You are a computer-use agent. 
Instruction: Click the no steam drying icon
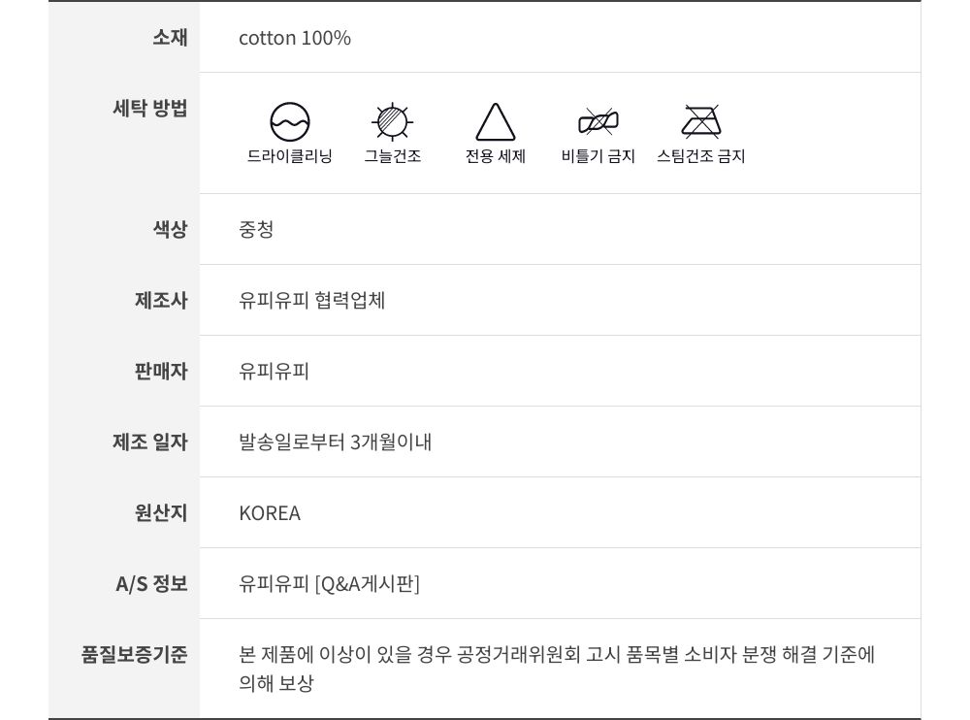coord(701,122)
